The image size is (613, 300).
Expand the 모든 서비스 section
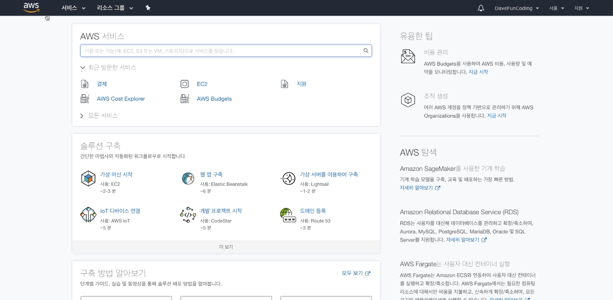[99, 116]
